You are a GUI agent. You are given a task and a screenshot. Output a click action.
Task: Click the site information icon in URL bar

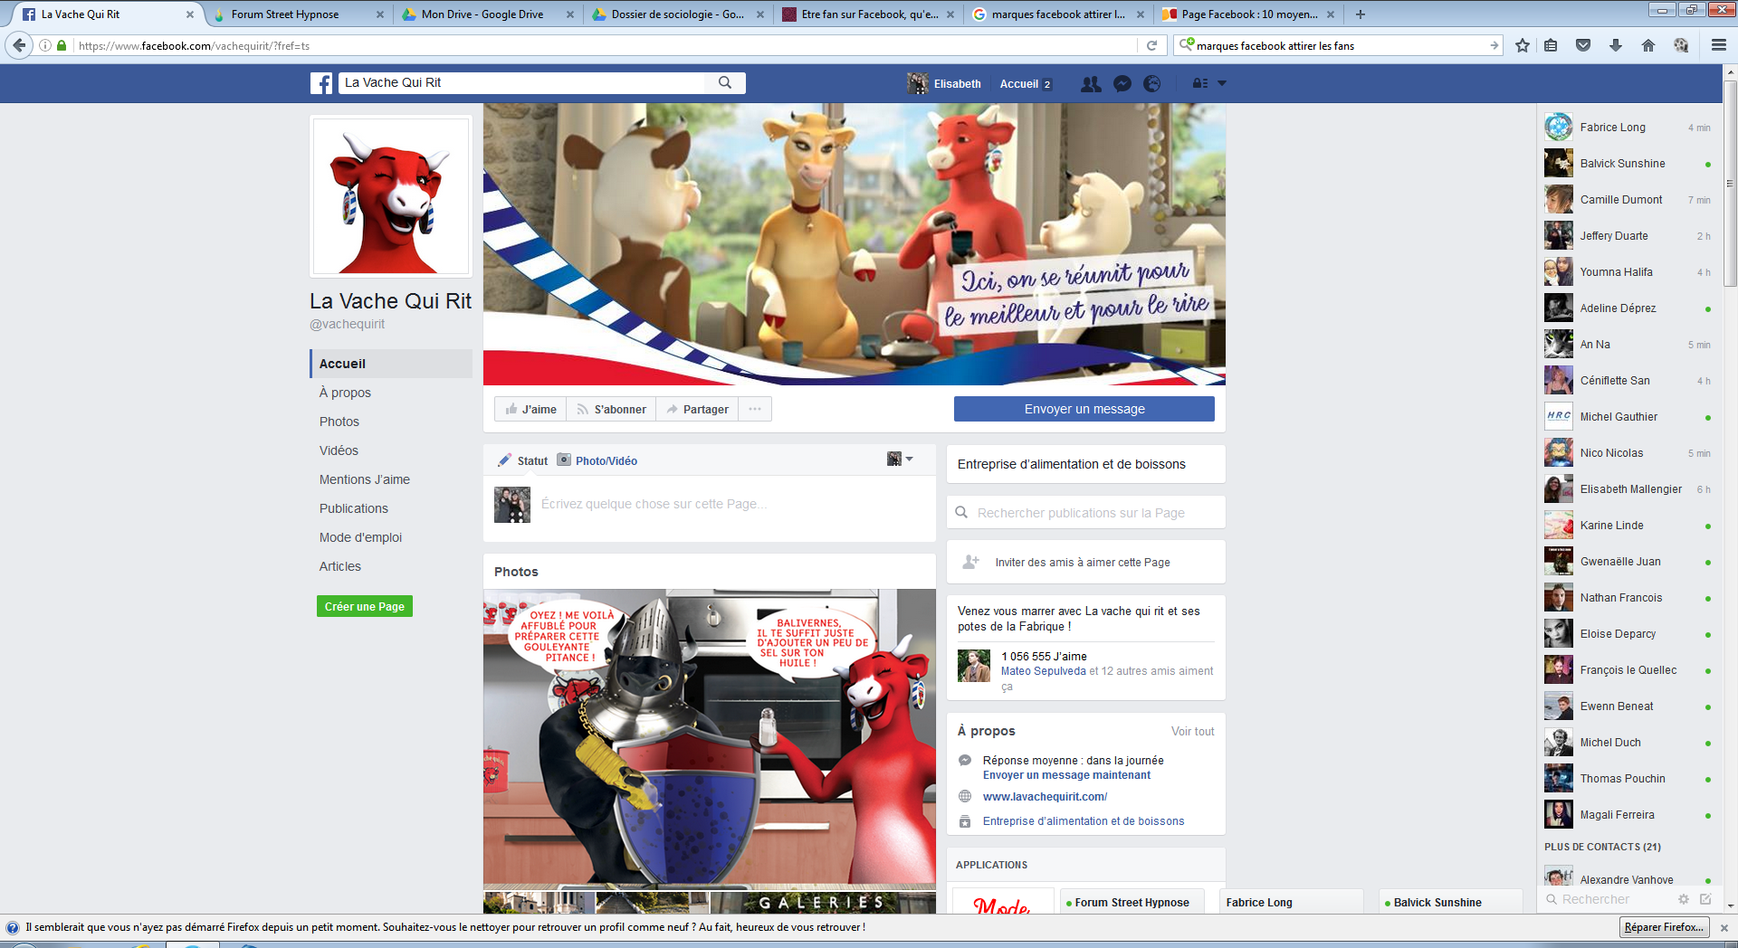click(x=45, y=45)
